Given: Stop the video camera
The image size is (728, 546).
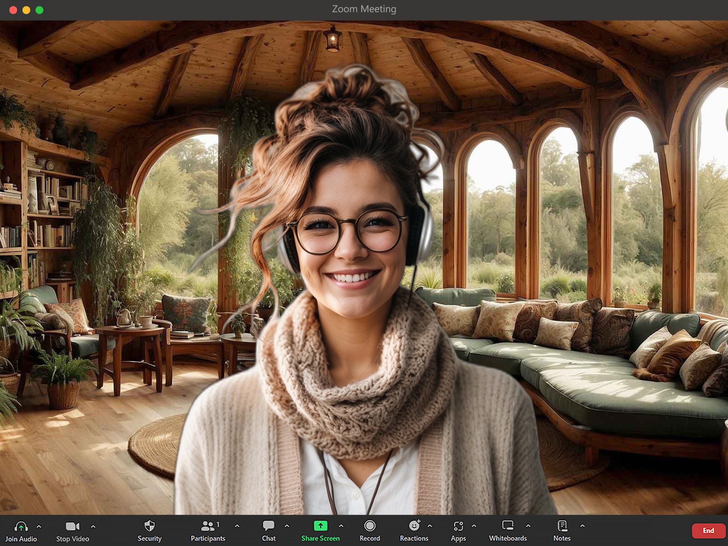Looking at the screenshot, I should [72, 527].
